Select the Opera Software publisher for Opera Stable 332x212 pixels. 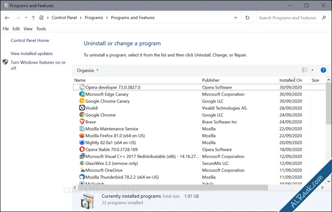(x=217, y=150)
